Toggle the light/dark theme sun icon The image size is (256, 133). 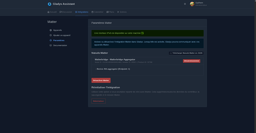pyautogui.click(x=185, y=4)
